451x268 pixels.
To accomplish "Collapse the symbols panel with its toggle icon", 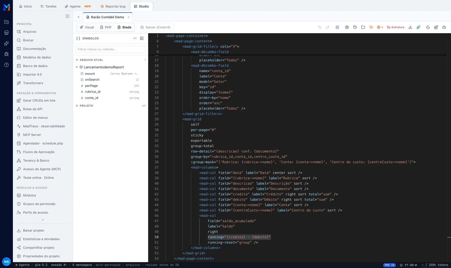I will [142, 38].
